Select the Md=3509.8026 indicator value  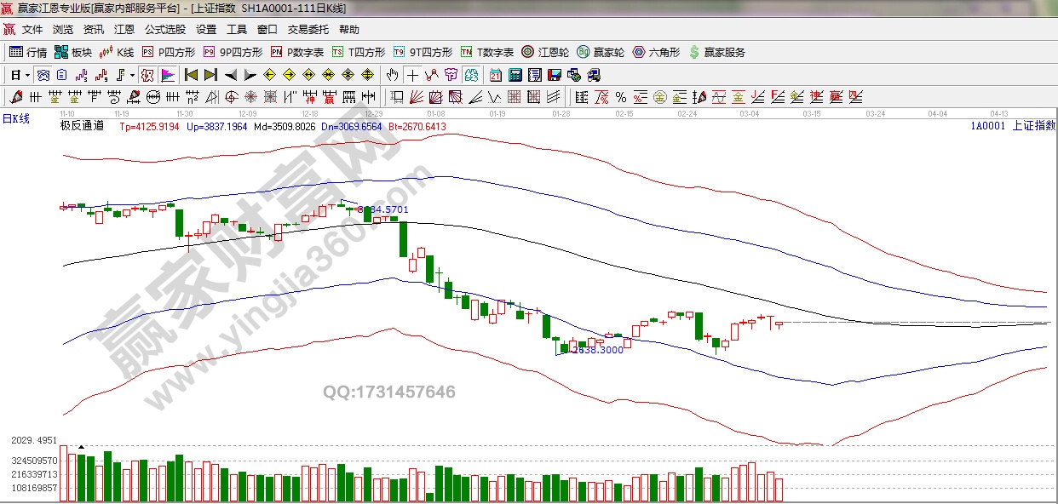(x=284, y=126)
